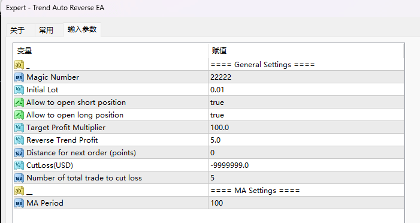Click the bool icon for Allow short position
The width and height of the screenshot is (420, 223).
click(x=19, y=103)
